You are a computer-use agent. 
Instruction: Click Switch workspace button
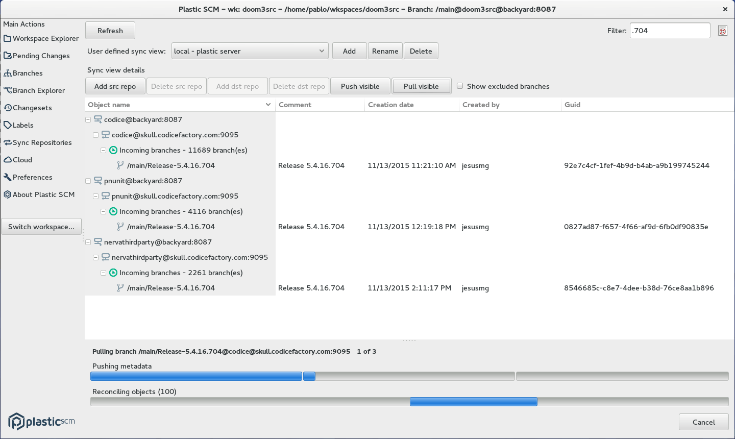pyautogui.click(x=41, y=227)
